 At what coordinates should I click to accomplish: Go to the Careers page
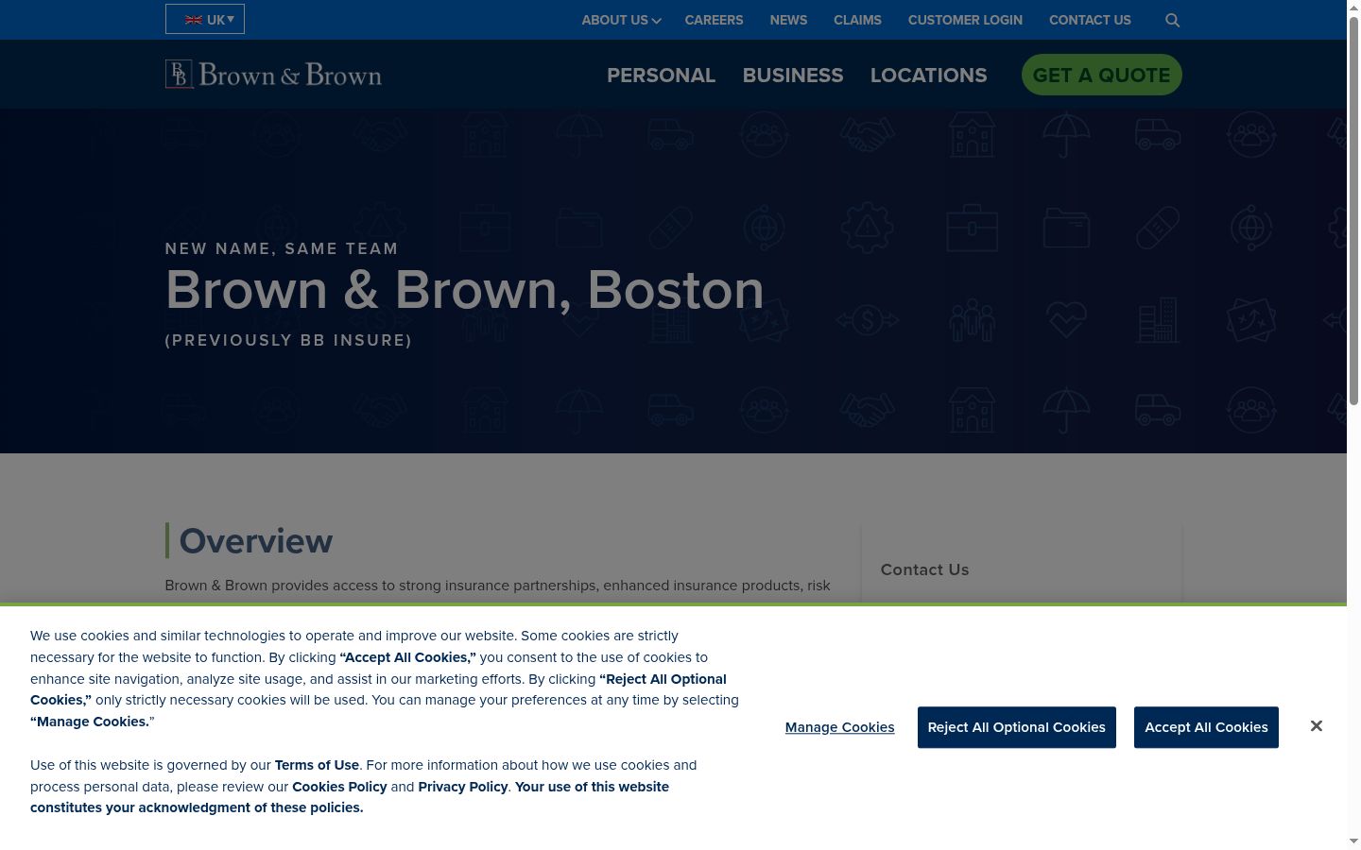(x=714, y=20)
